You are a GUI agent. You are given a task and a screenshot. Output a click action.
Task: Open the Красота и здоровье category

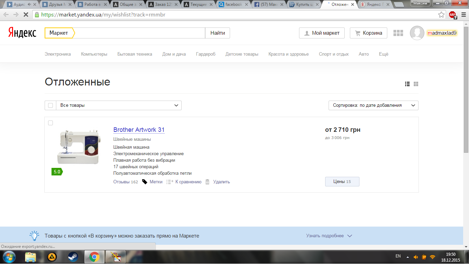[x=288, y=54]
